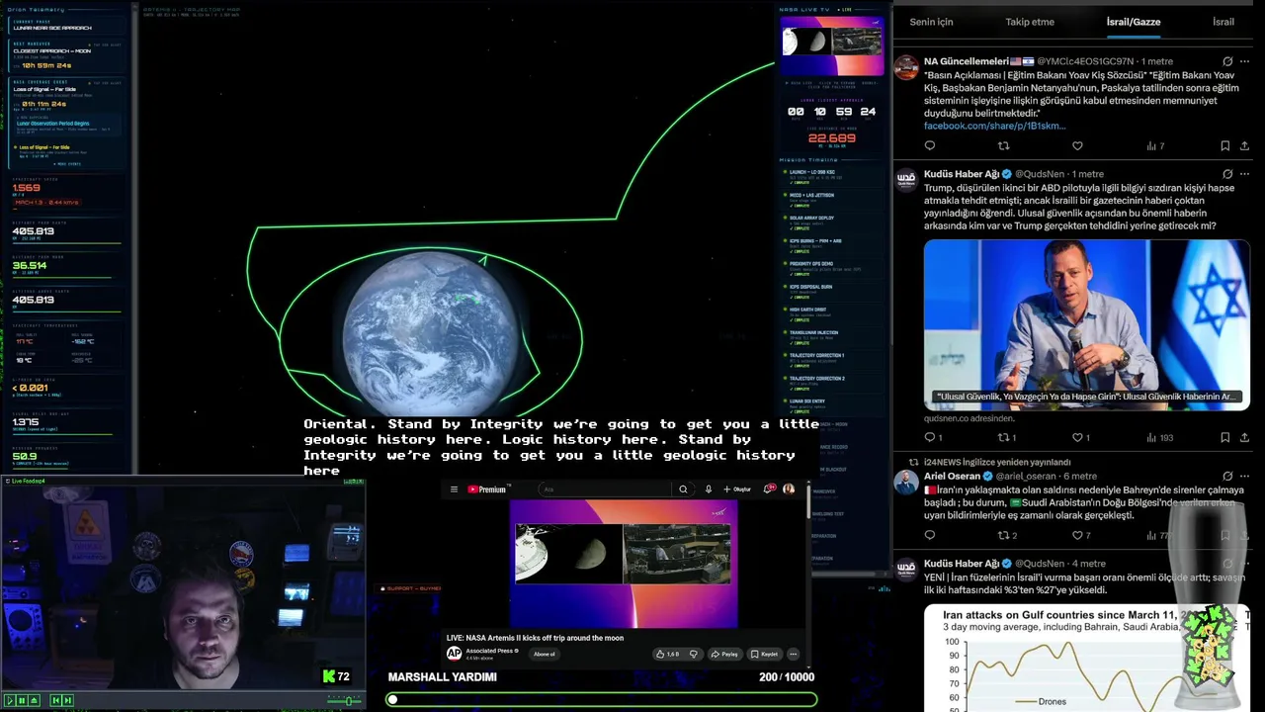The width and height of the screenshot is (1265, 712).
Task: View analytics showing 193 views
Action: tap(1158, 437)
